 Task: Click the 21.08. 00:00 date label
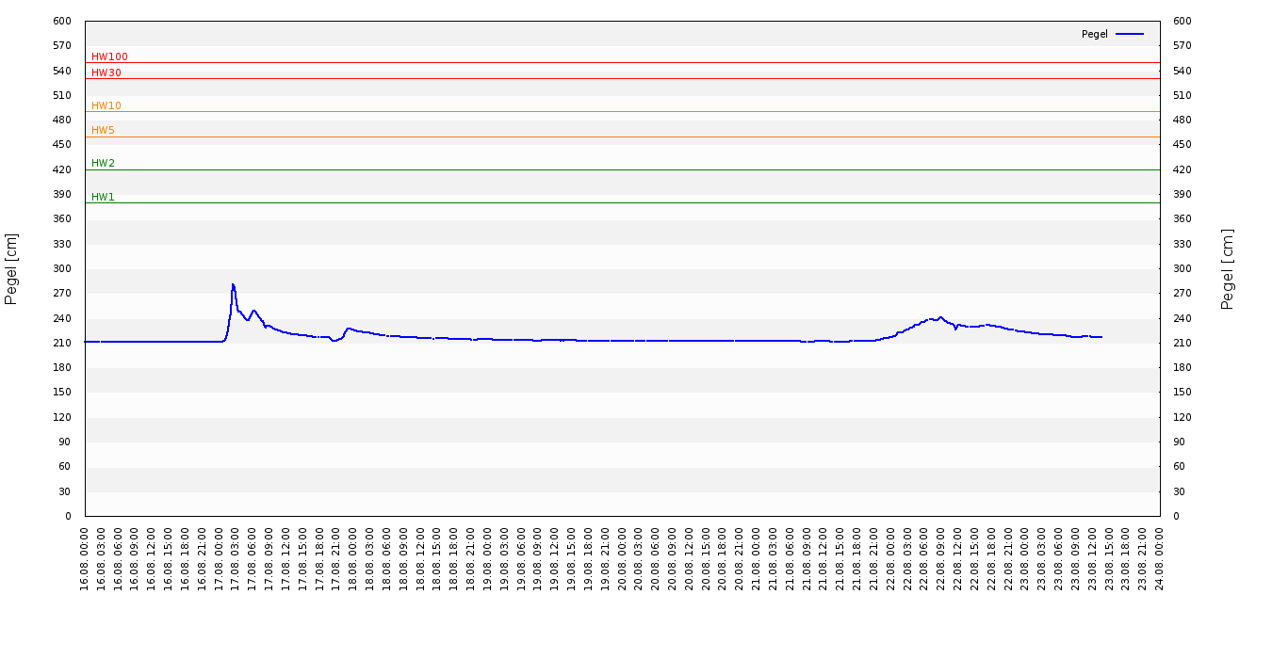click(x=758, y=558)
